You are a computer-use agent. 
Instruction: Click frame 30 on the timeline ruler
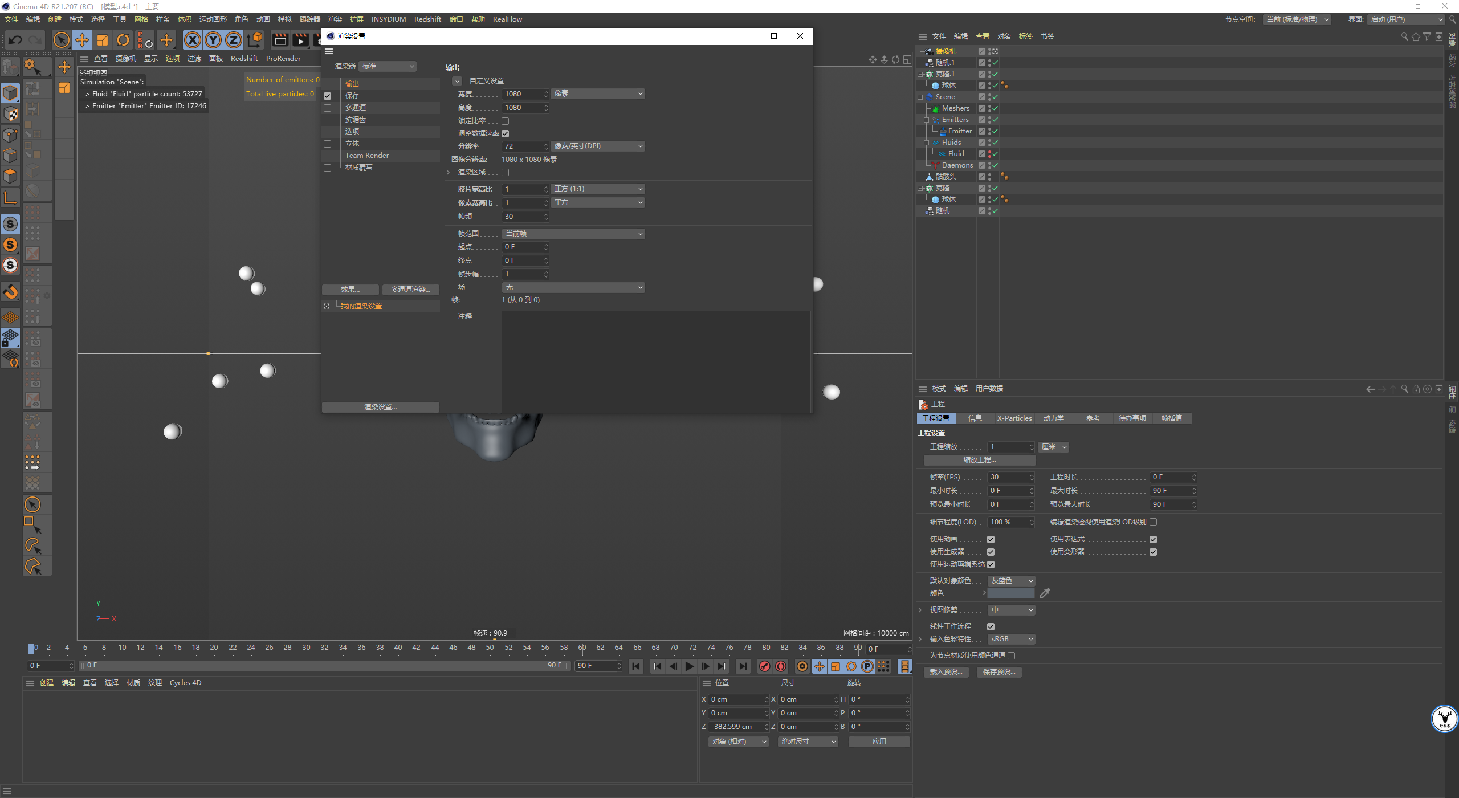coord(306,648)
